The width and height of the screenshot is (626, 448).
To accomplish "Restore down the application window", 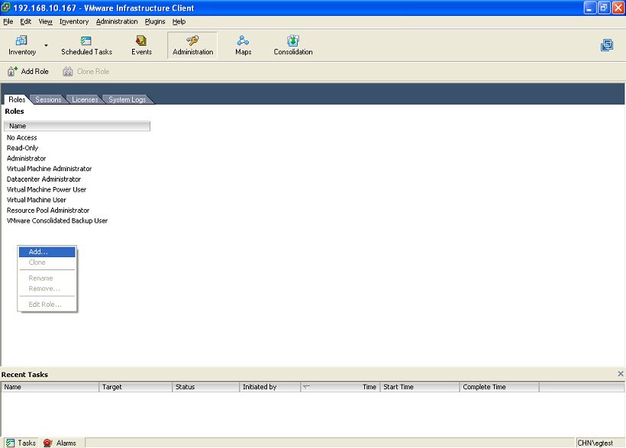I will coord(604,8).
